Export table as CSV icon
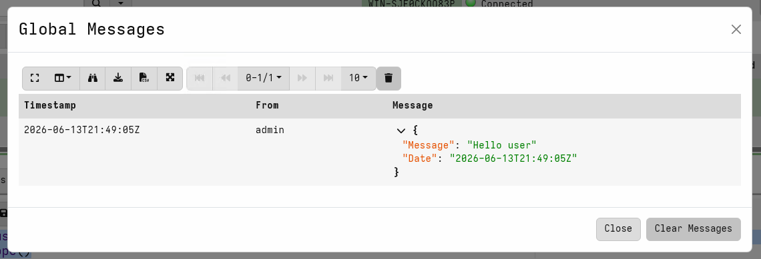Viewport: 761px width, 259px height. tap(144, 78)
